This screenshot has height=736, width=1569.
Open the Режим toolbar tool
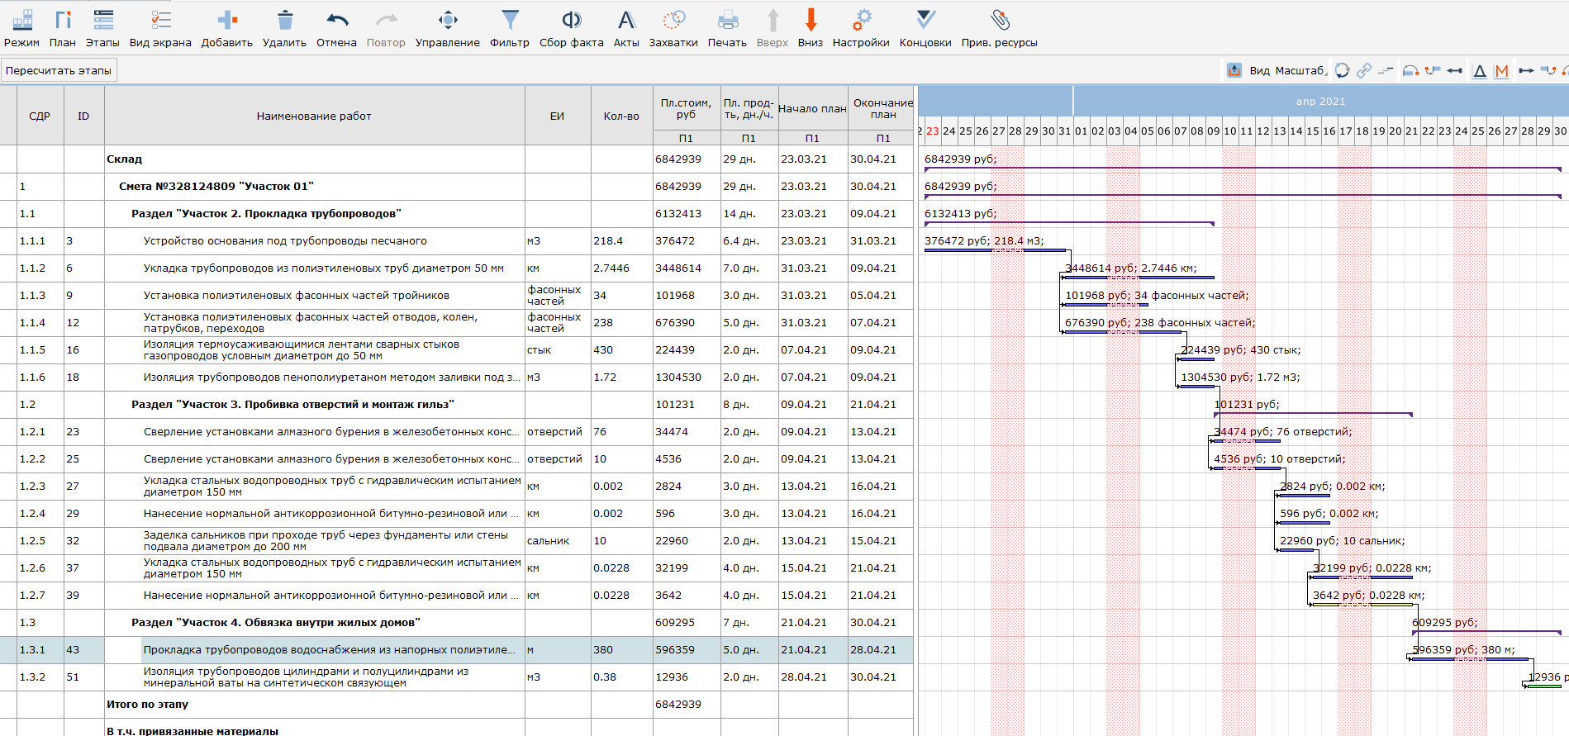tap(21, 28)
